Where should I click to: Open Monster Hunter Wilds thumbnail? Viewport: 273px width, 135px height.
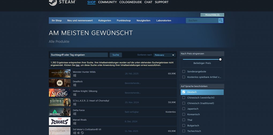click(x=59, y=73)
